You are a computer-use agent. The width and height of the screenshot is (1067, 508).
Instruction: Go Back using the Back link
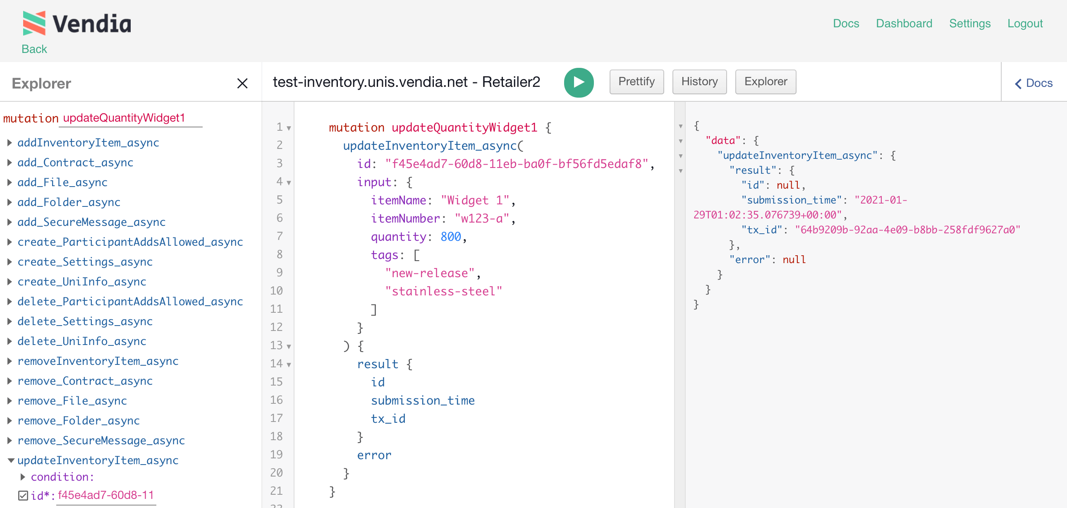coord(34,49)
